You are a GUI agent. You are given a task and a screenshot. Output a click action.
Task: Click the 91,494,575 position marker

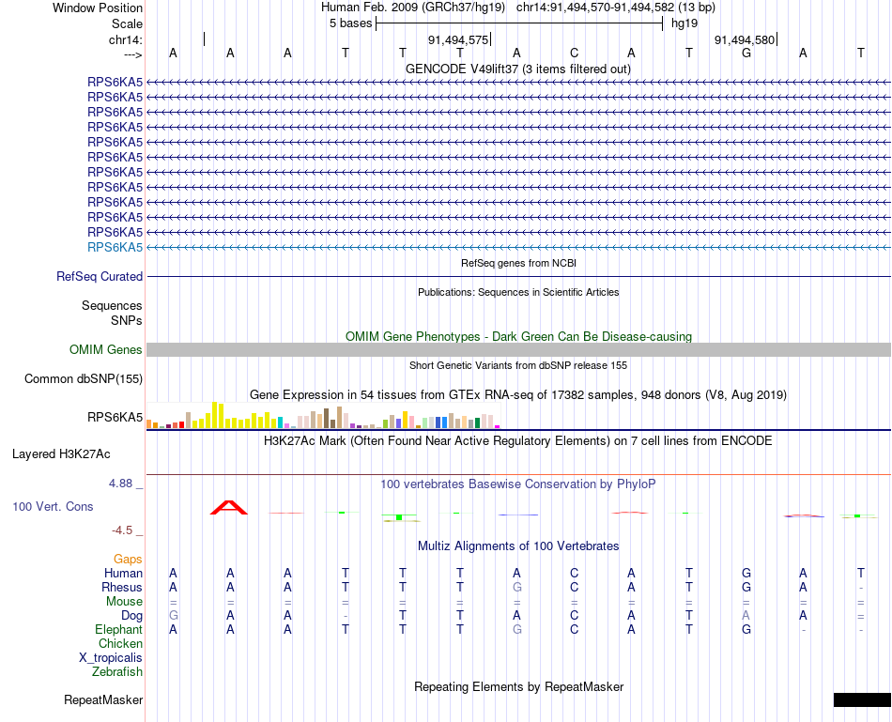(x=458, y=39)
